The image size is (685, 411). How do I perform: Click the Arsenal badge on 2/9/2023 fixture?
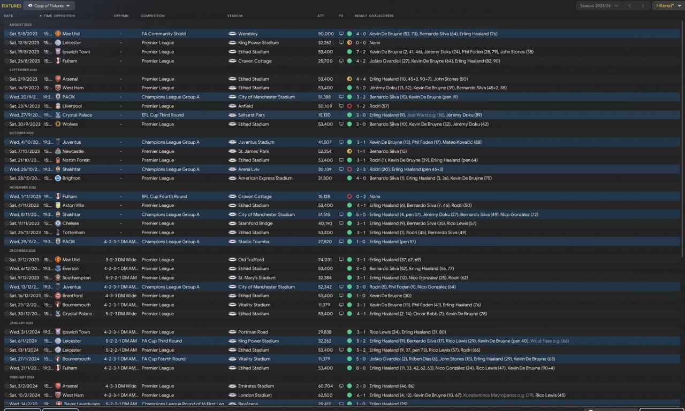(58, 79)
